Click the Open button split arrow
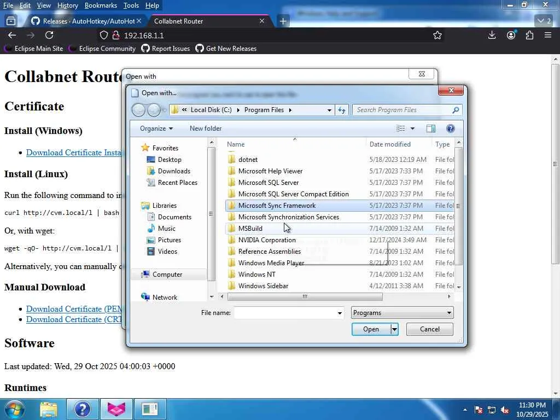Image resolution: width=560 pixels, height=420 pixels. pyautogui.click(x=394, y=329)
